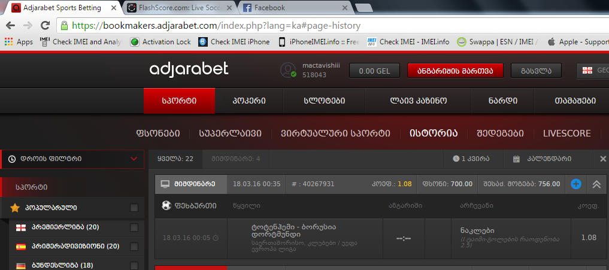Image resolution: width=609 pixels, height=270 pixels.
Task: Select the პოკერი main menu item
Action: (x=249, y=101)
